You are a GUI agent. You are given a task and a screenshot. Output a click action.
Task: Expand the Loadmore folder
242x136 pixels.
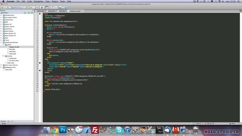[x=1, y=29]
